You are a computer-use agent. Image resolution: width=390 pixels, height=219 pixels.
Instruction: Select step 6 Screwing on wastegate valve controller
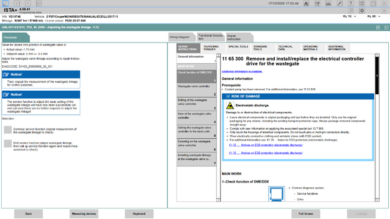pos(196,145)
